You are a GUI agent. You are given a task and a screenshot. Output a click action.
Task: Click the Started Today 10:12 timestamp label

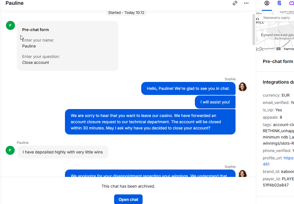pyautogui.click(x=126, y=12)
